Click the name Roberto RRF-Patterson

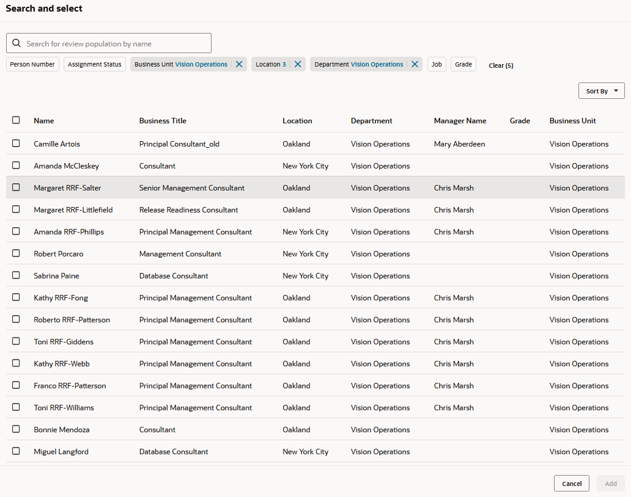click(72, 320)
